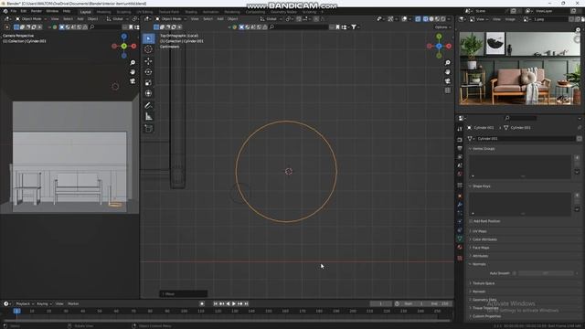Click the Cylinder.001 mesh name field
Viewport: 585px width, 329px height.
pyautogui.click(x=526, y=138)
